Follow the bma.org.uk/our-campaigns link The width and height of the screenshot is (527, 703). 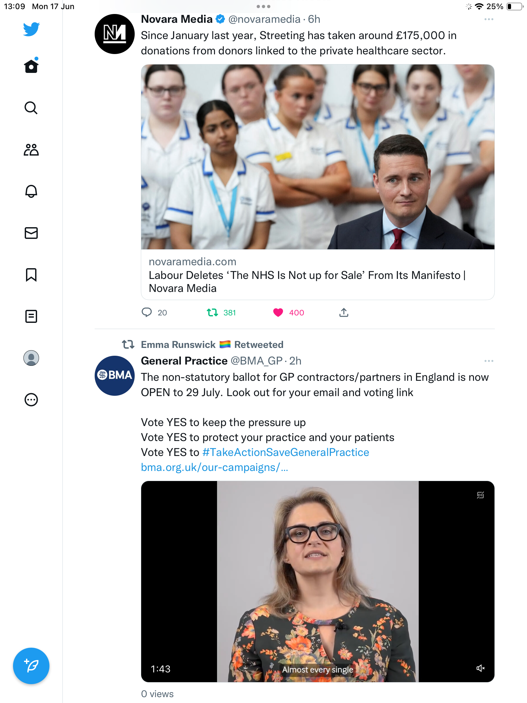click(214, 467)
